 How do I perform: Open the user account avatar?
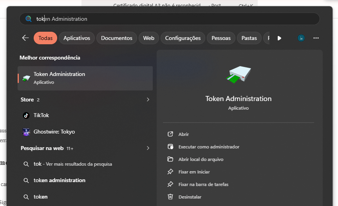(301, 38)
